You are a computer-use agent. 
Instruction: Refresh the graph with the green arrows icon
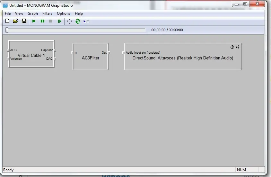78,21
